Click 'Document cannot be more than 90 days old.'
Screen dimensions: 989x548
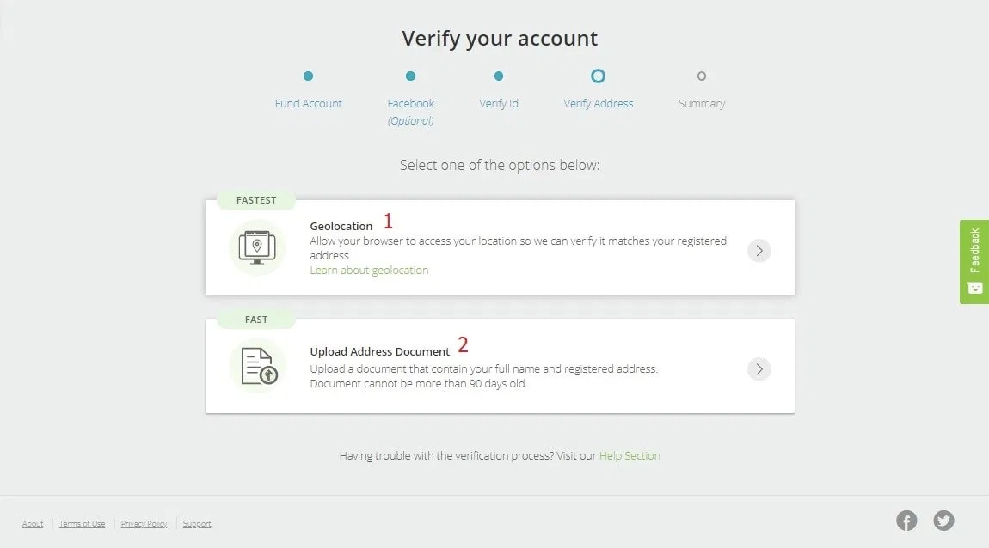[418, 384]
